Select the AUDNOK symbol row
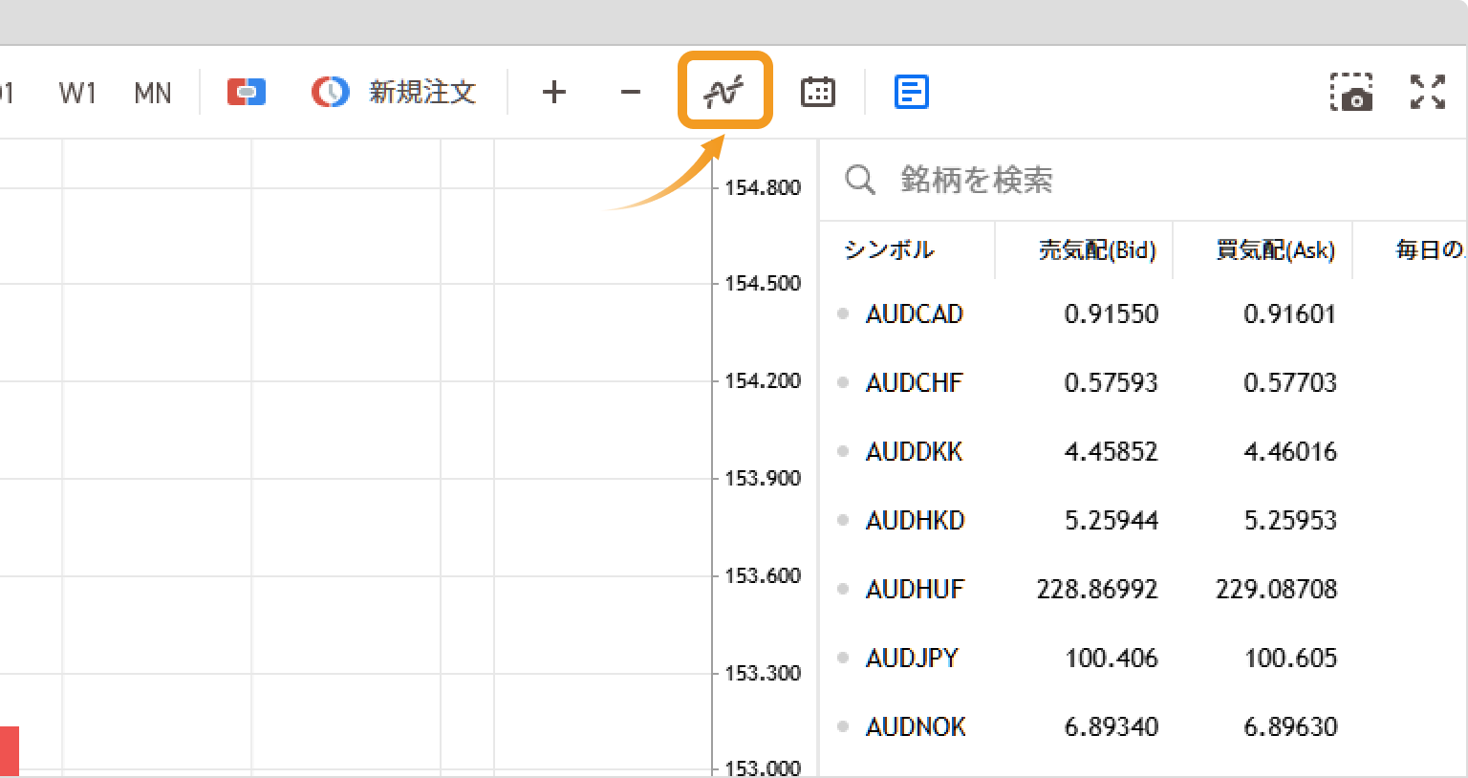1468x778 pixels. click(x=1143, y=726)
